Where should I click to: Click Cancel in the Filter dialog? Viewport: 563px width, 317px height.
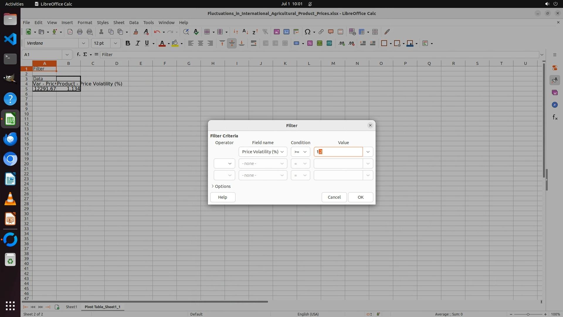tap(334, 197)
